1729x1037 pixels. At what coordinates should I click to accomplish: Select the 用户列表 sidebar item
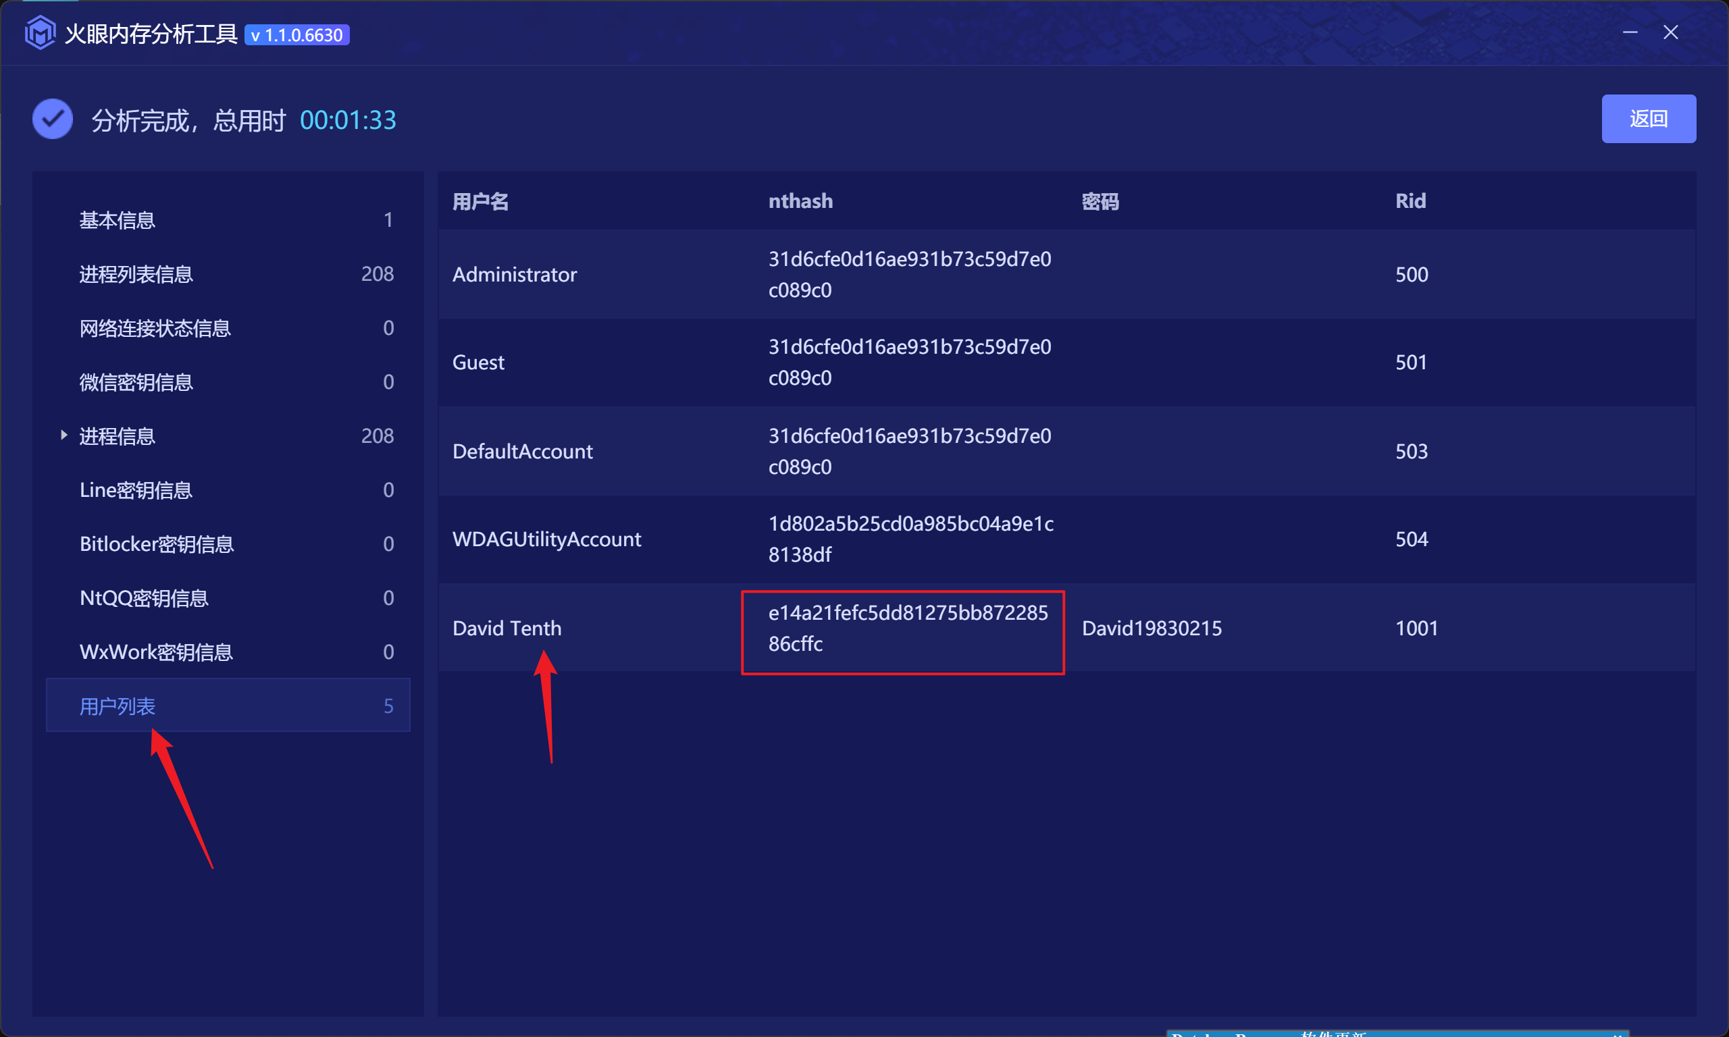tap(118, 706)
